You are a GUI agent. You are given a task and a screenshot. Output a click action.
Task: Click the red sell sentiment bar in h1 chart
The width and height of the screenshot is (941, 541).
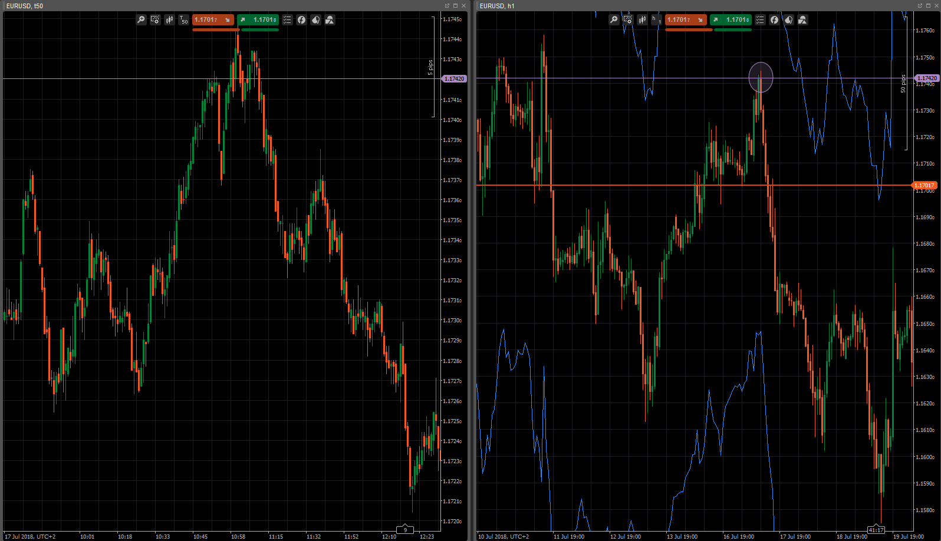689,29
